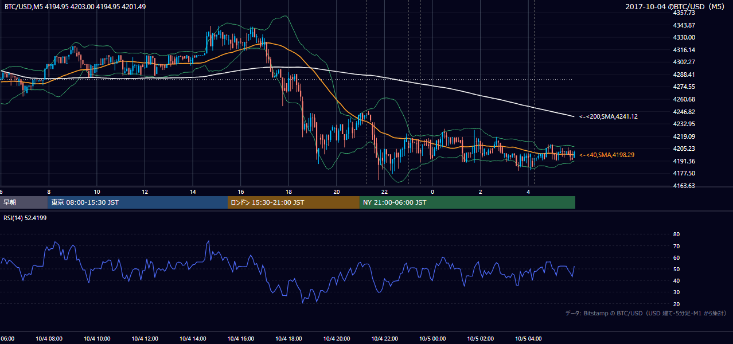
Task: Click the 4288.41 price axis label
Action: click(684, 75)
